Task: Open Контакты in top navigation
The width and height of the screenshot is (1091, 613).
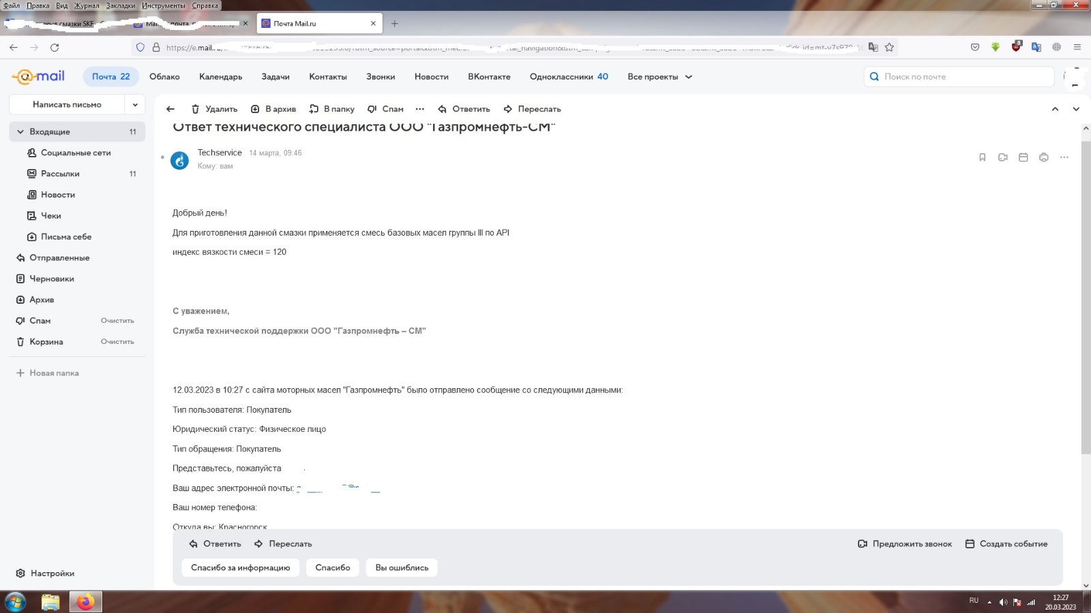Action: pos(328,77)
